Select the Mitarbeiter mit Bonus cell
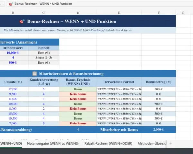193x154 pixels. pos(119,130)
